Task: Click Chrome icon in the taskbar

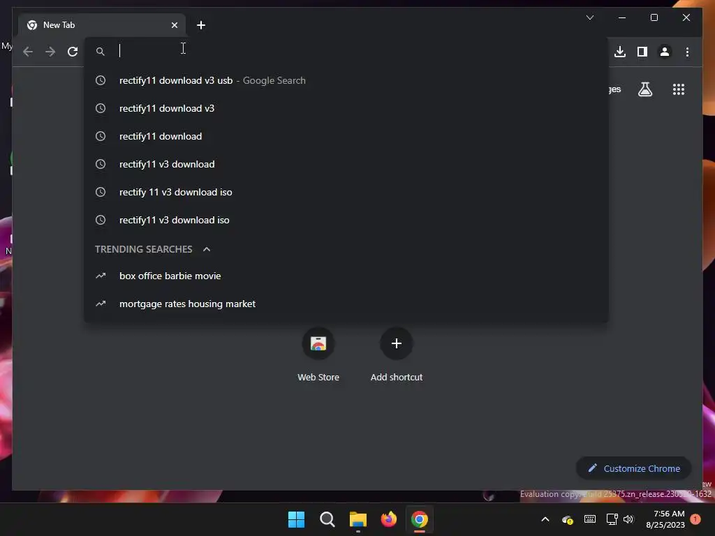Action: pos(420,519)
